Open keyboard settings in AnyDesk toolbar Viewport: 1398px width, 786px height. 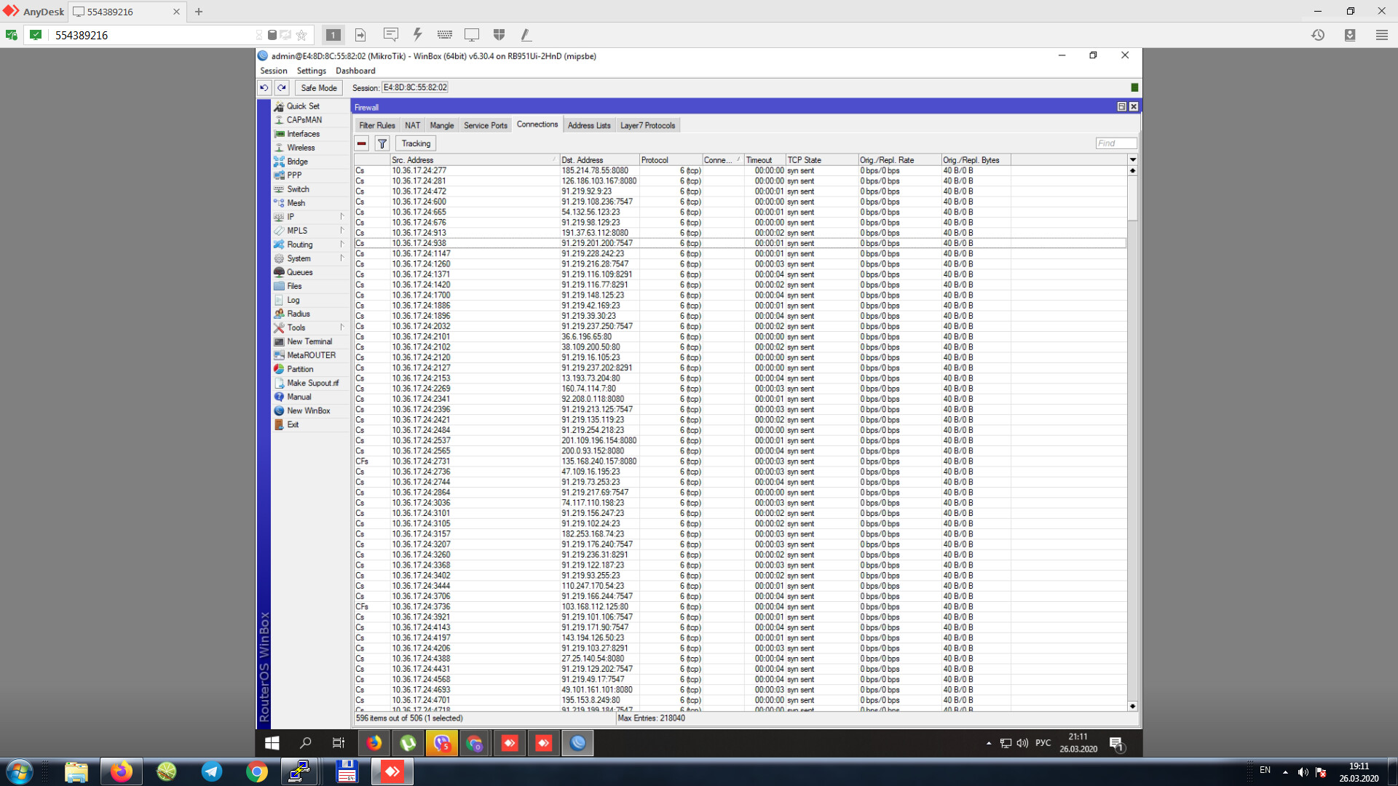[x=444, y=34]
